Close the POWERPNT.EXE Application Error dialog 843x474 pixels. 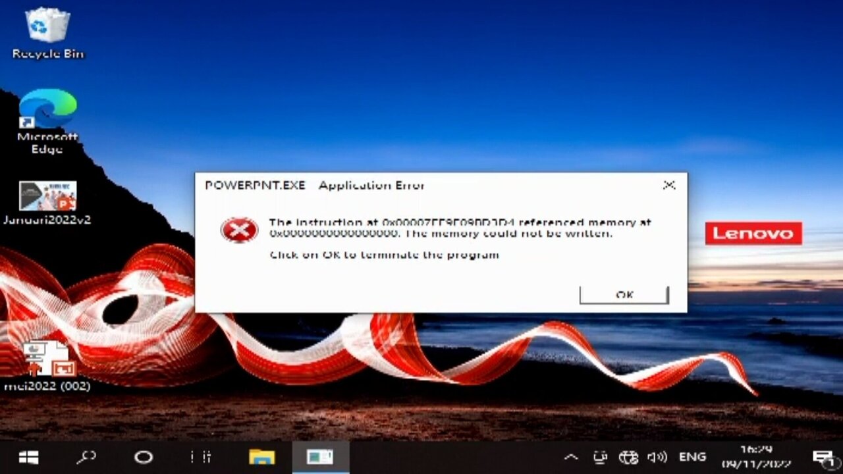click(x=668, y=186)
